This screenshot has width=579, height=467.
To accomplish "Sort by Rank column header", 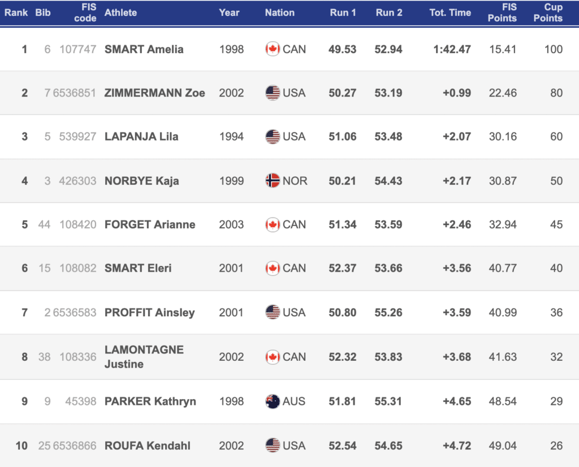I will pyautogui.click(x=16, y=12).
